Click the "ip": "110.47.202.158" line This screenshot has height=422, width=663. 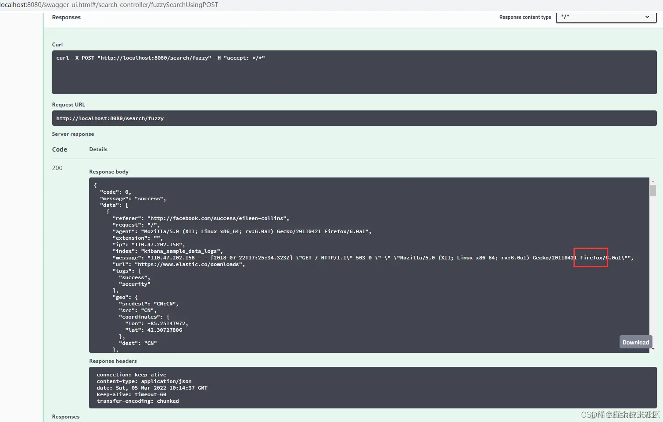(x=149, y=245)
